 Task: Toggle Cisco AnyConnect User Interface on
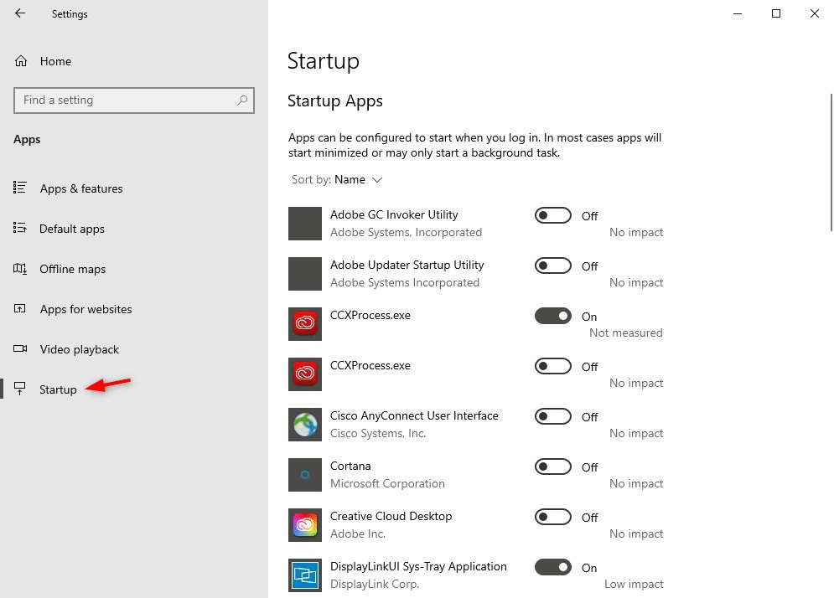552,416
